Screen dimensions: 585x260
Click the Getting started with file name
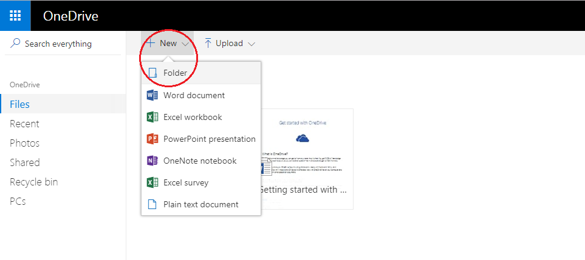[x=304, y=190]
